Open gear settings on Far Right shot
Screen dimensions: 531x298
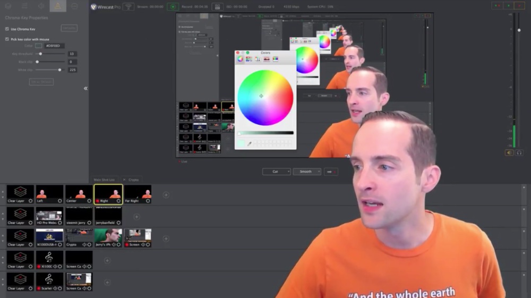point(148,201)
